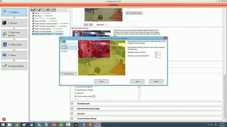Screen dimensions: 227x127
Task: Expand the Scenarios section
Action: coord(72,114)
